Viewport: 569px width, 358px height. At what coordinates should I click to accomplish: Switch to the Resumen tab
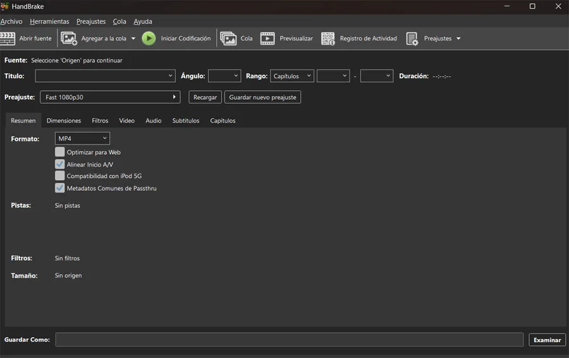click(23, 121)
